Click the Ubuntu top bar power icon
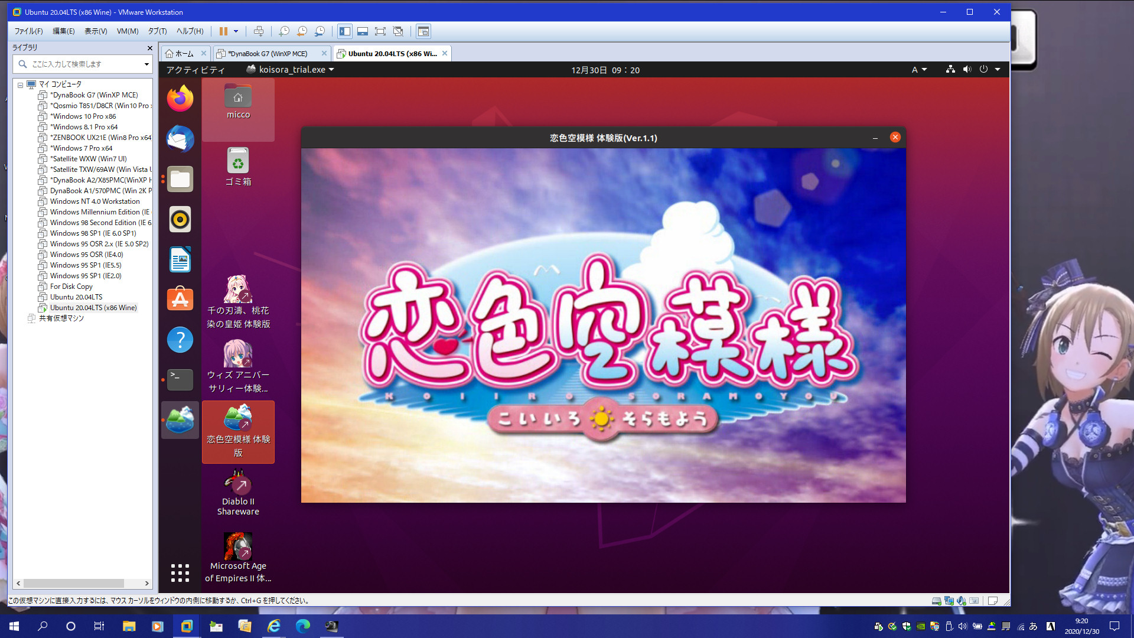1134x638 pixels. pyautogui.click(x=983, y=69)
